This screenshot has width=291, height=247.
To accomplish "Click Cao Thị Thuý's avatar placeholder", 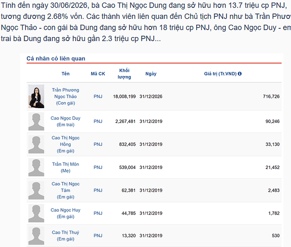I will (x=36, y=236).
